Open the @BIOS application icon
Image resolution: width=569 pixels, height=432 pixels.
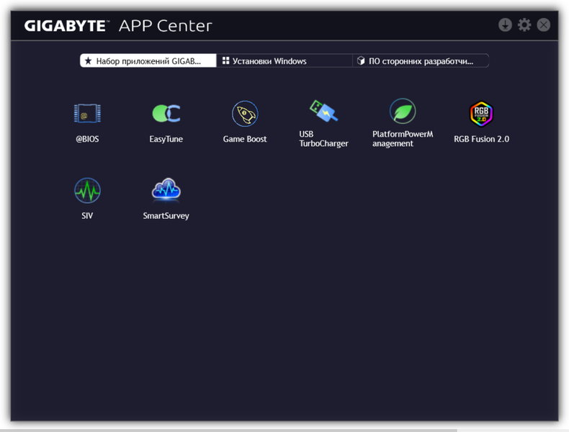coord(87,114)
